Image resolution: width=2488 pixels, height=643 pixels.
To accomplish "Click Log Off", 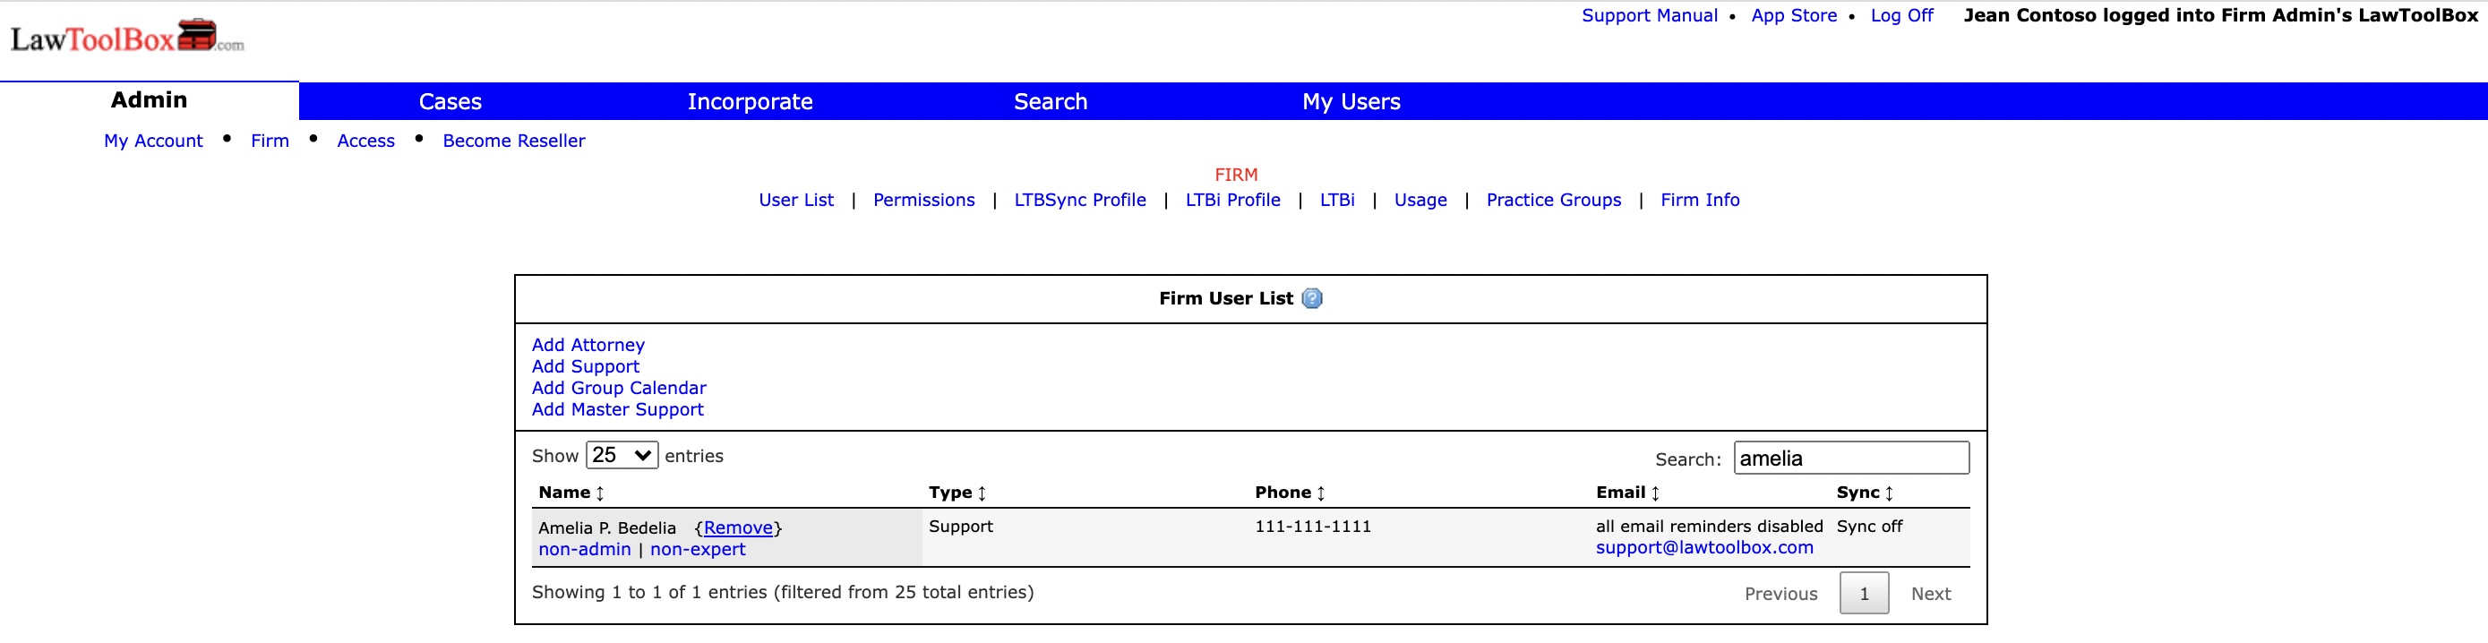I will pos(1900,15).
